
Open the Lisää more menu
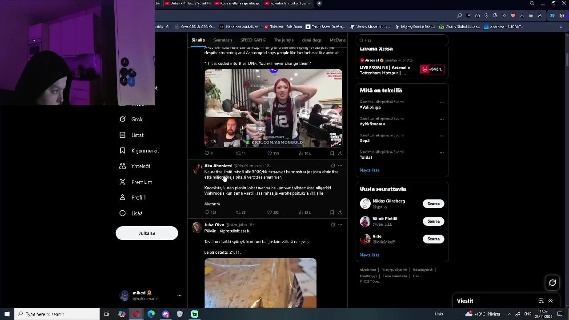(131, 213)
